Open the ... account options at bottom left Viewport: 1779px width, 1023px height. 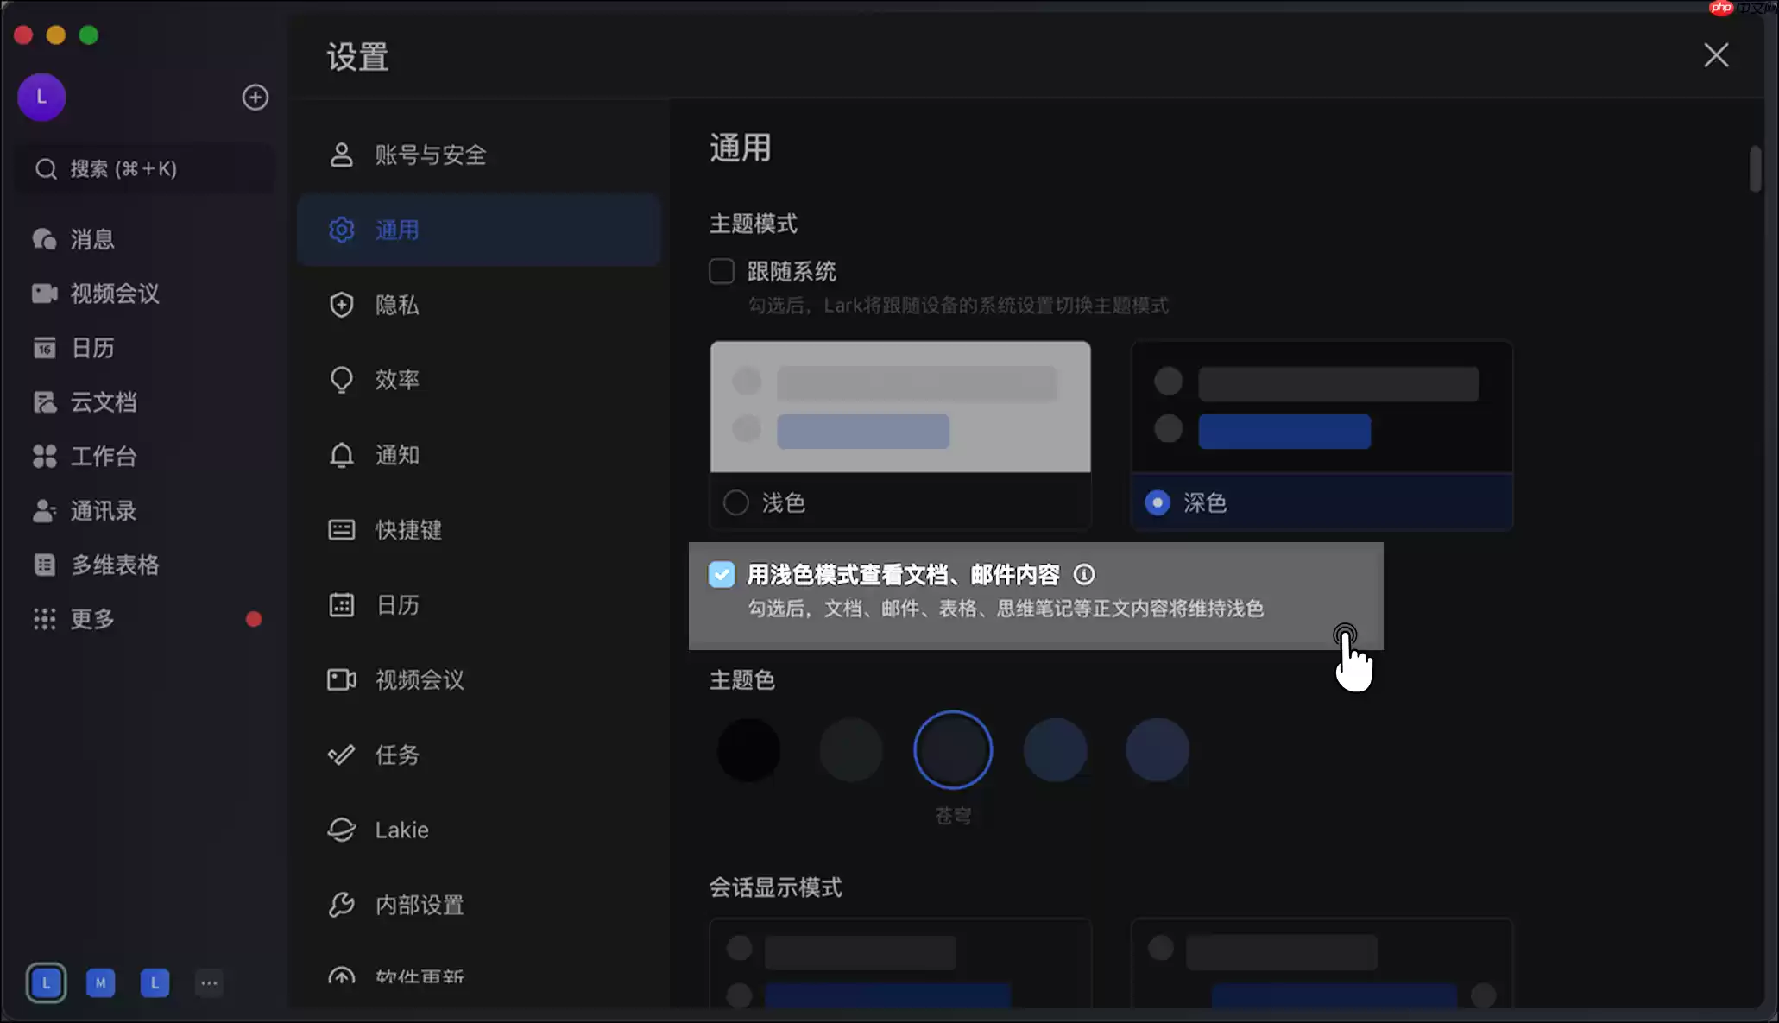(x=209, y=982)
